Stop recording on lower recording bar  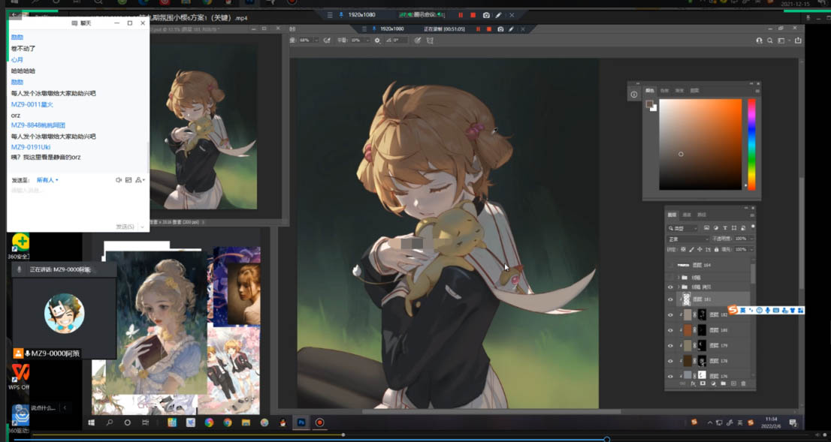pyautogui.click(x=488, y=29)
